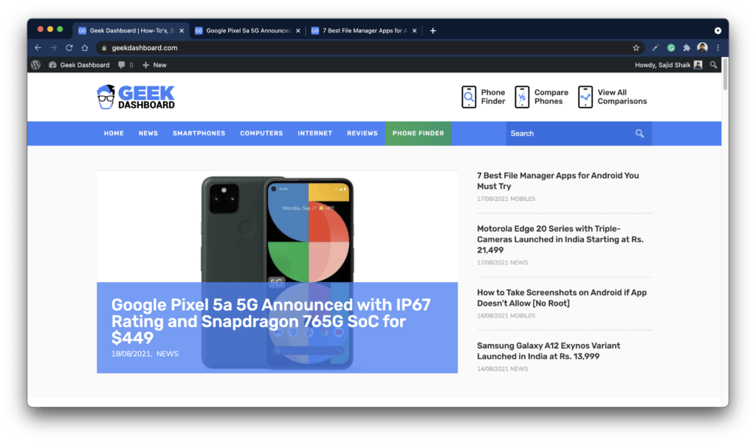The height and width of the screenshot is (443, 756).
Task: Click the tab search arrow at top right
Action: 718,30
